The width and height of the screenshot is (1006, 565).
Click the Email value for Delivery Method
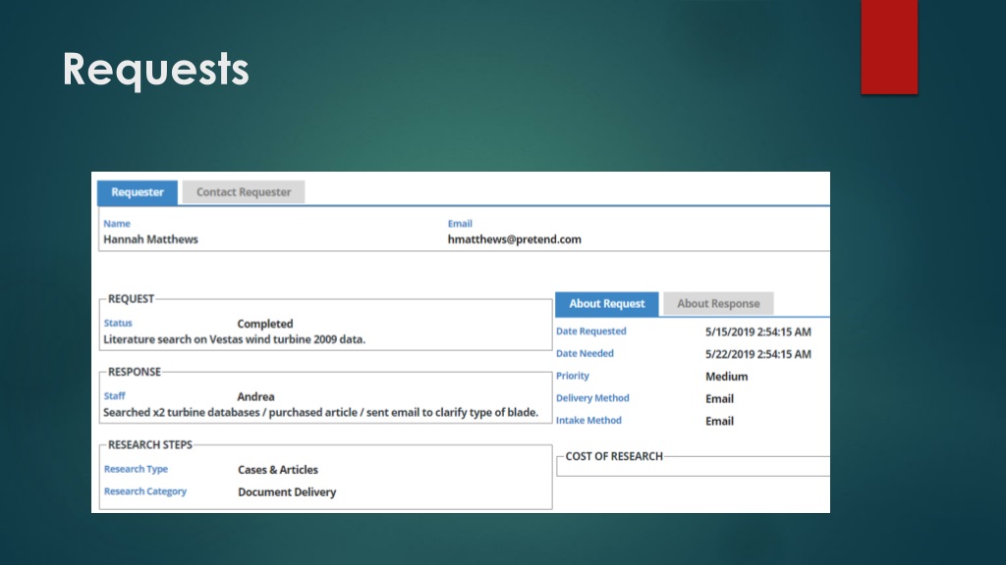pos(719,399)
